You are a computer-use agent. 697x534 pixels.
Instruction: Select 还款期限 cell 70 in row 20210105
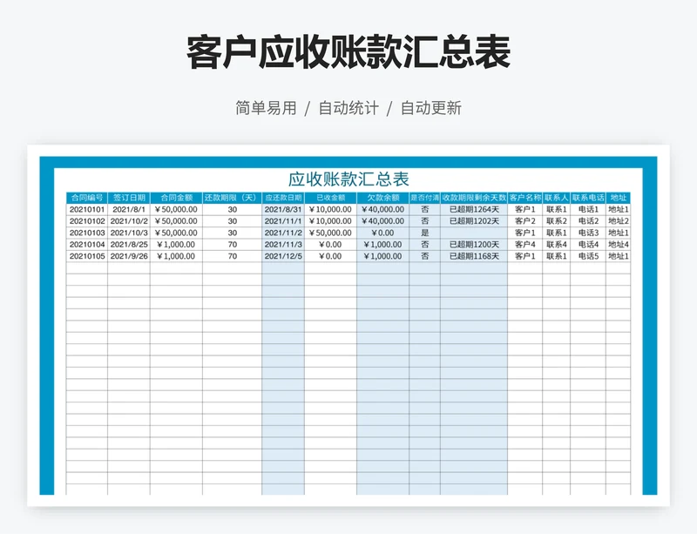pyautogui.click(x=232, y=256)
